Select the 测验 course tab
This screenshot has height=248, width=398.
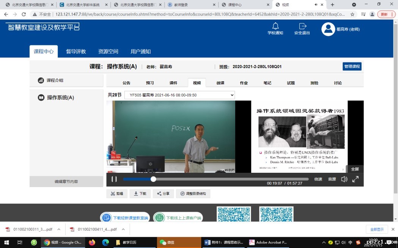tap(314, 83)
